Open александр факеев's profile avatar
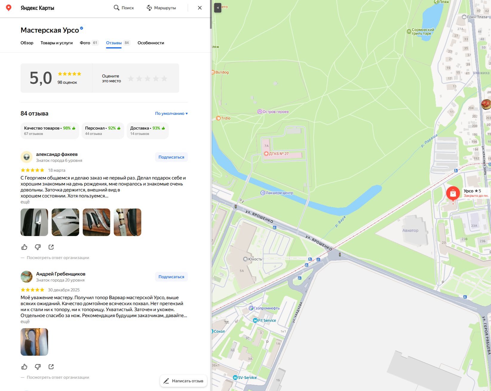The height and width of the screenshot is (391, 491). click(27, 157)
